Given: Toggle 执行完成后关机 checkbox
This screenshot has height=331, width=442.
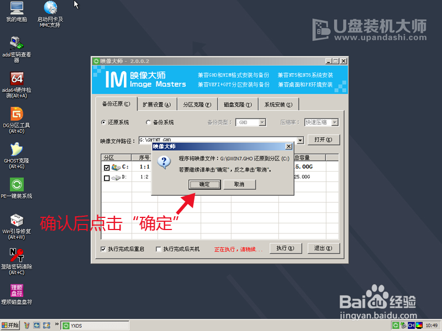Looking at the screenshot, I should (159, 249).
